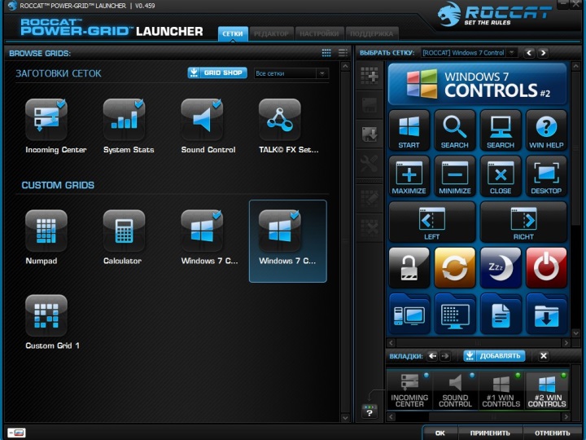586x440 pixels.
Task: Open the Сетки tab
Action: tap(233, 33)
